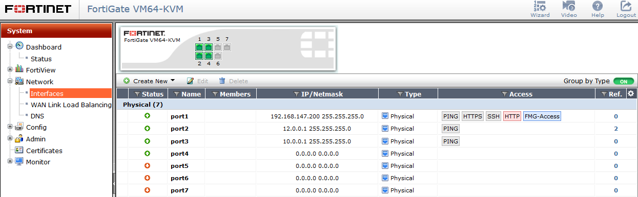638x197 pixels.
Task: Collapse the Dashboard tree node
Action: (x=10, y=46)
